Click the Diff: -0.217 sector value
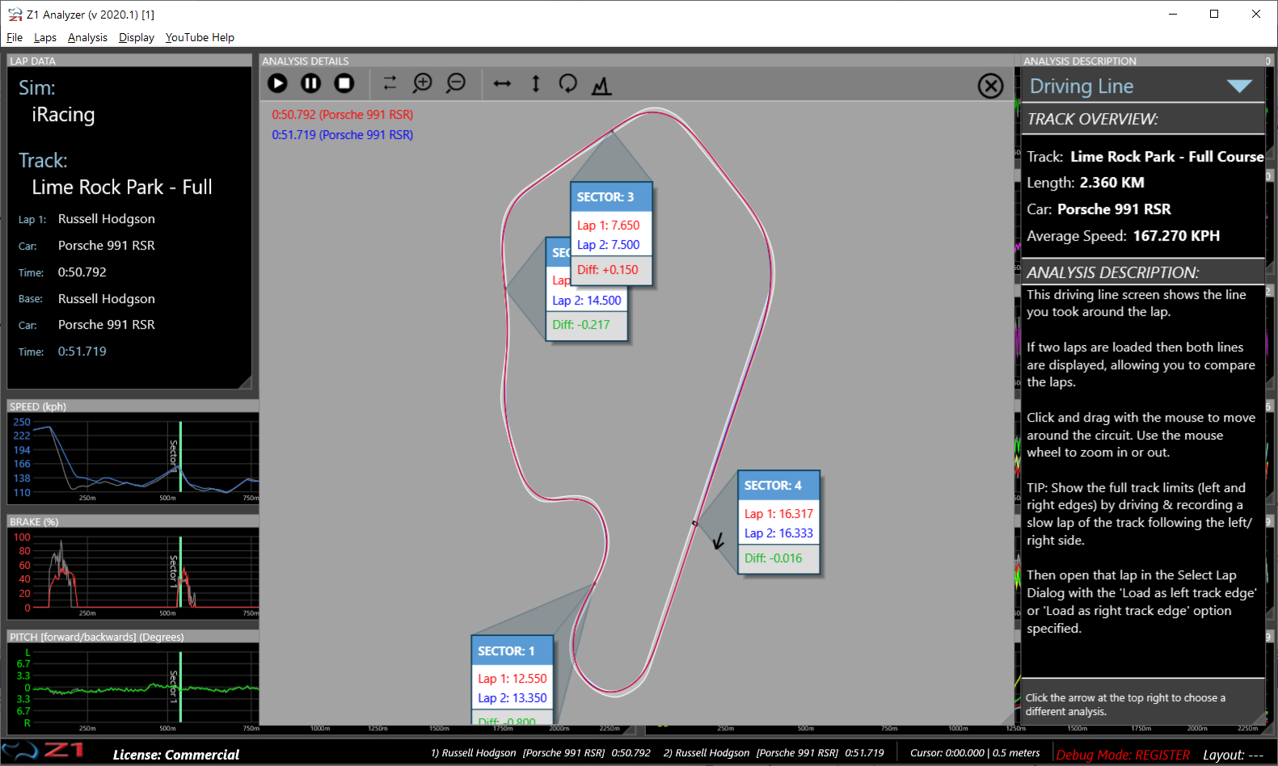Viewport: 1278px width, 766px height. pyautogui.click(x=581, y=325)
